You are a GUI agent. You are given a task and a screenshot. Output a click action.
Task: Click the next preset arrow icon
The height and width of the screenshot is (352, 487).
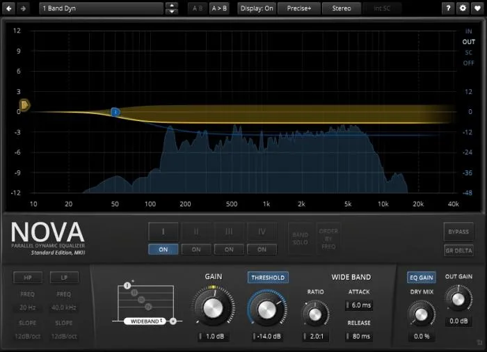[24, 8]
